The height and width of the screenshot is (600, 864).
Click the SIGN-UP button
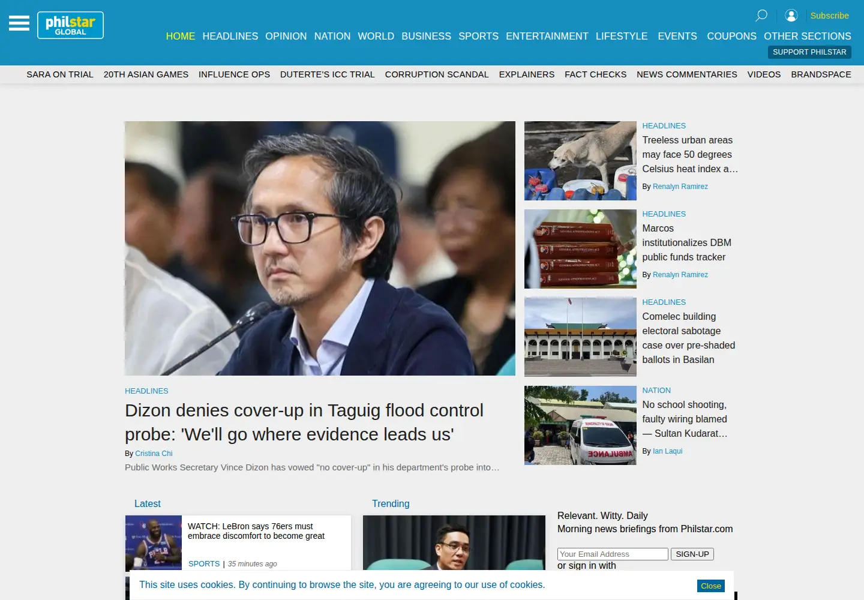[x=692, y=554]
